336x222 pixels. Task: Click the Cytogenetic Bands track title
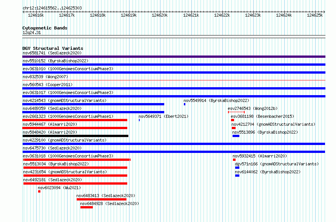click(45, 28)
